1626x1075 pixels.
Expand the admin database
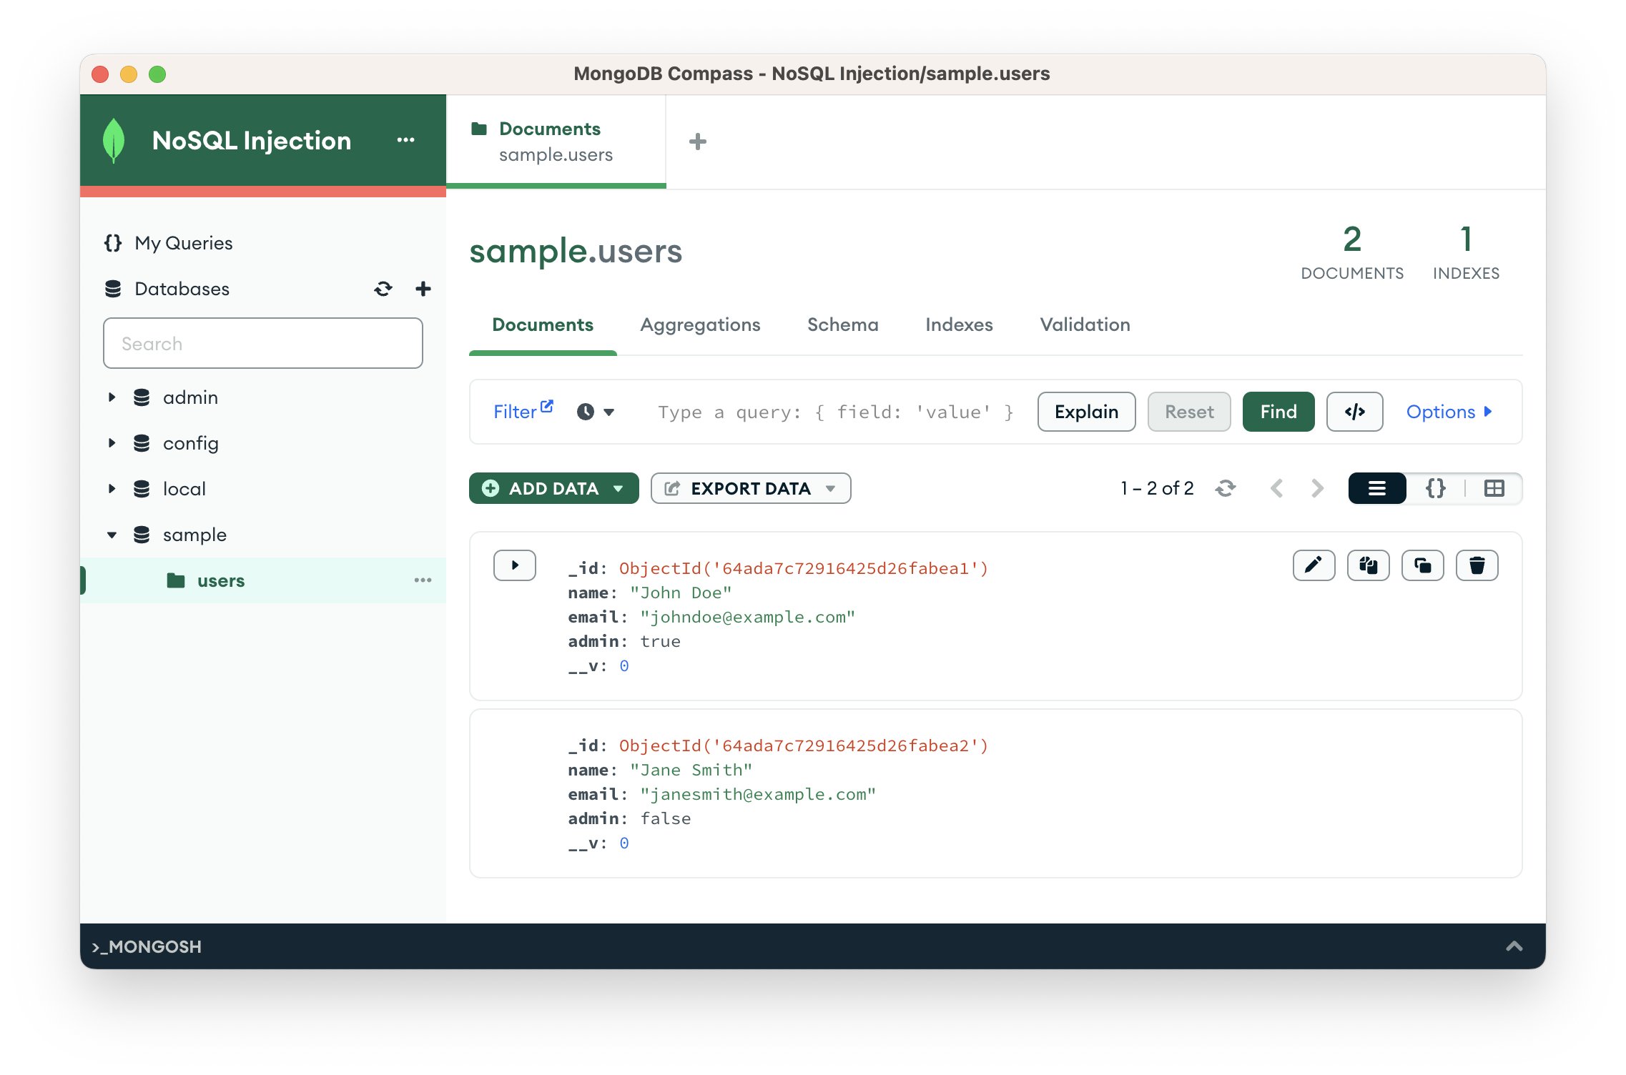(112, 397)
